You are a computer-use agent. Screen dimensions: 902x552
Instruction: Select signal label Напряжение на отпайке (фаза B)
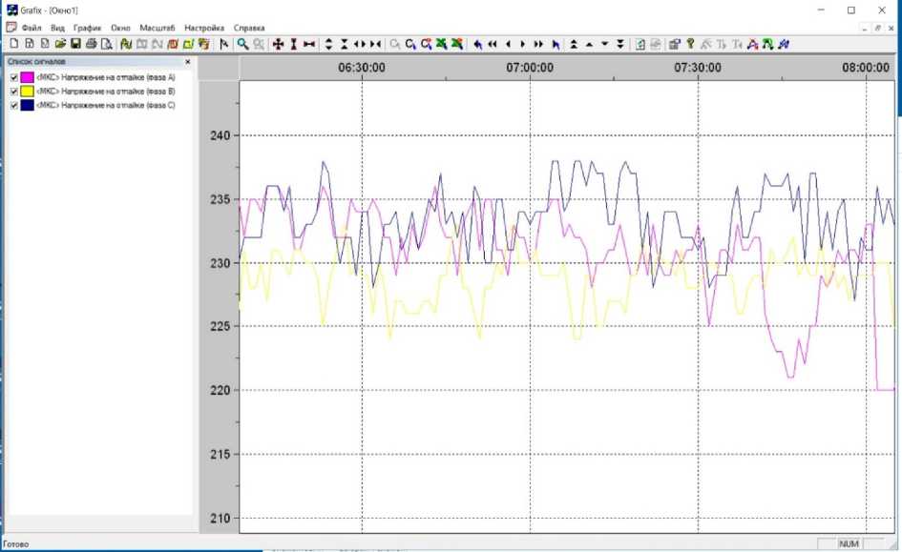[x=105, y=92]
